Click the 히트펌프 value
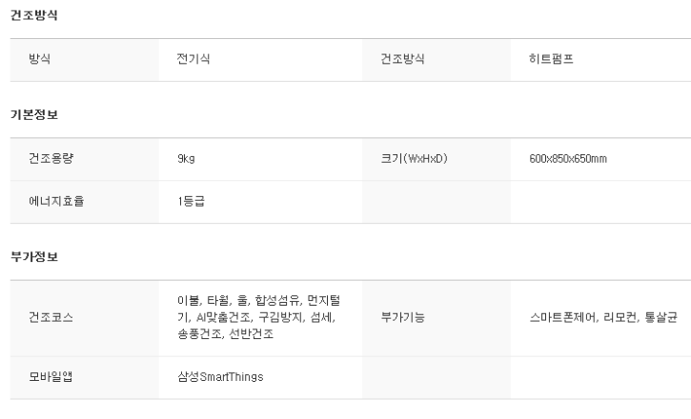691x419 pixels. [x=551, y=59]
